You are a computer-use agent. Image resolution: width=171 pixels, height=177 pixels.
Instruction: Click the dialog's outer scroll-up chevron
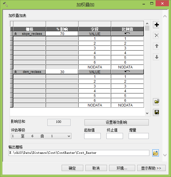[x=165, y=16]
